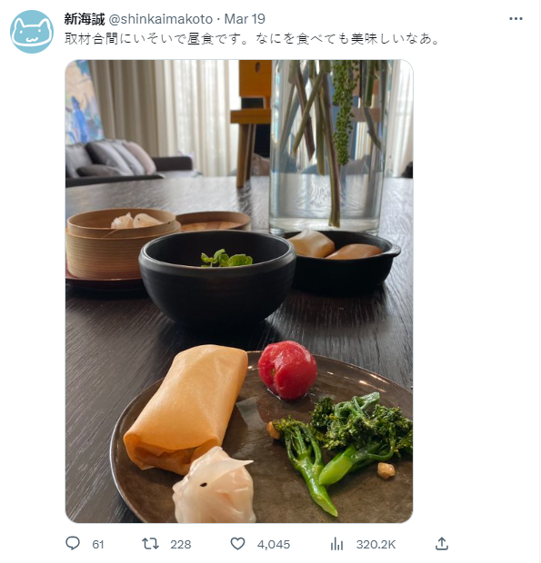Open the 新海誠 display name link
Image resolution: width=541 pixels, height=563 pixels.
(x=85, y=19)
